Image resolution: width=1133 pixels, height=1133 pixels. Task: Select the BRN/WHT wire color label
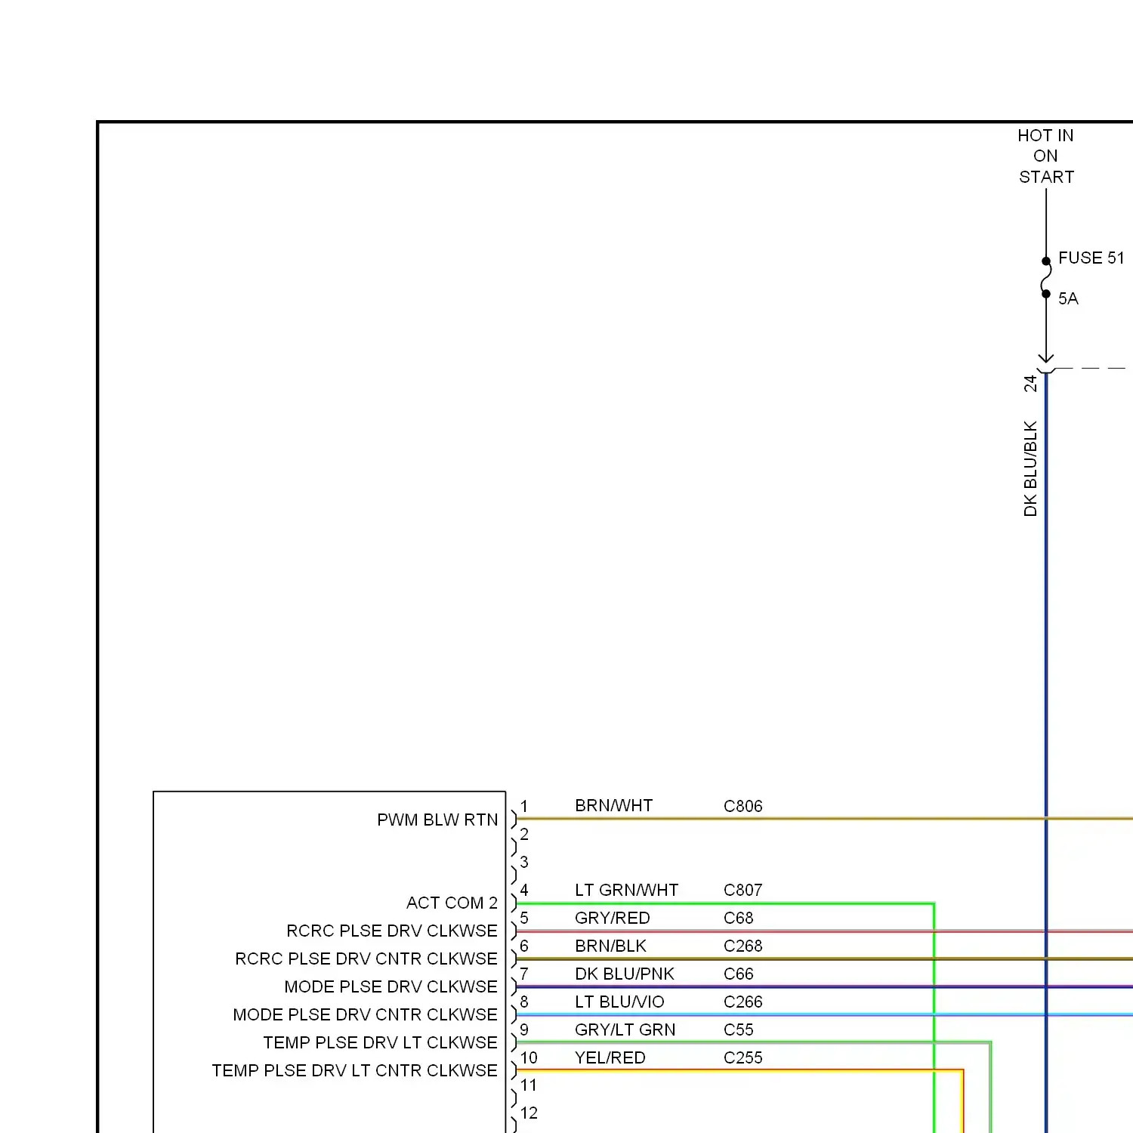(613, 806)
